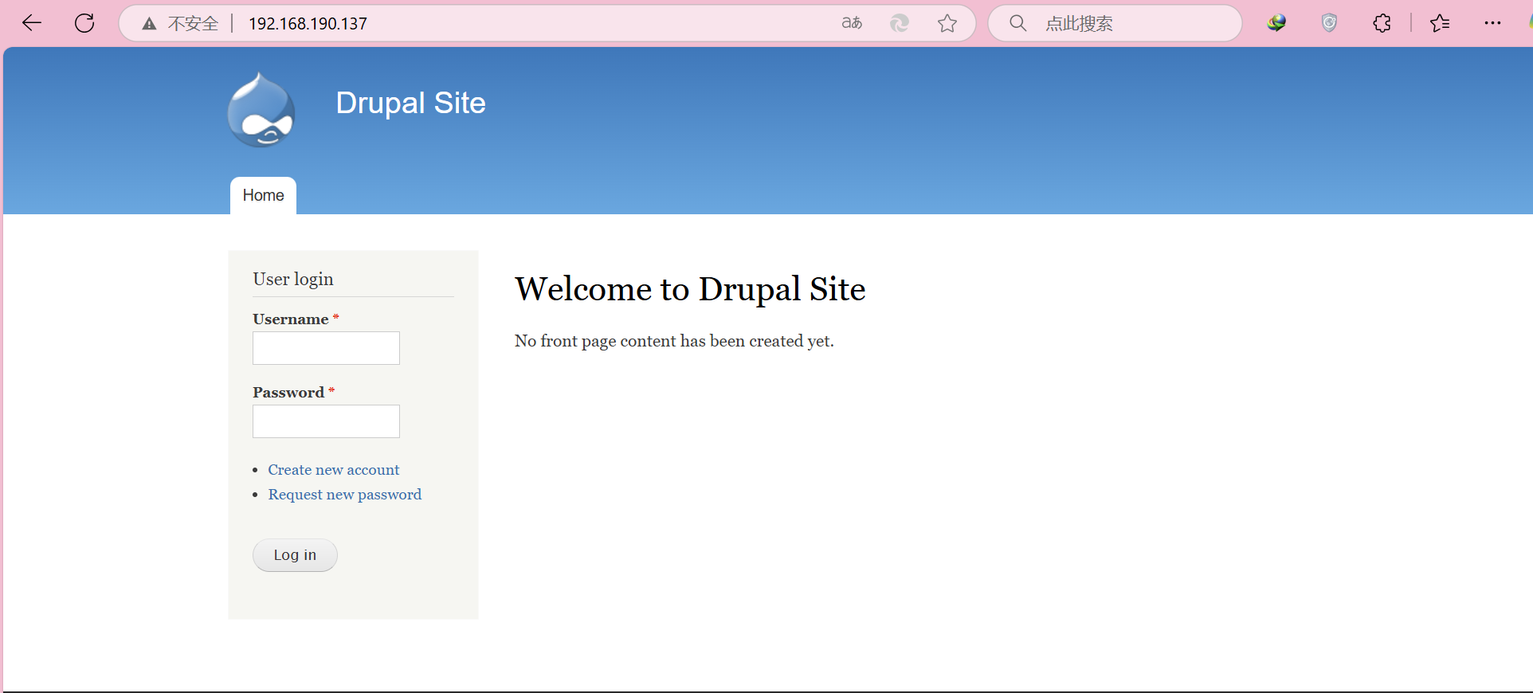Click the address bar URL 192.168.190.137
The image size is (1533, 693).
coord(308,24)
